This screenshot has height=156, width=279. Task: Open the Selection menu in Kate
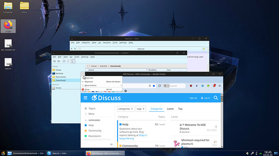(x=86, y=43)
